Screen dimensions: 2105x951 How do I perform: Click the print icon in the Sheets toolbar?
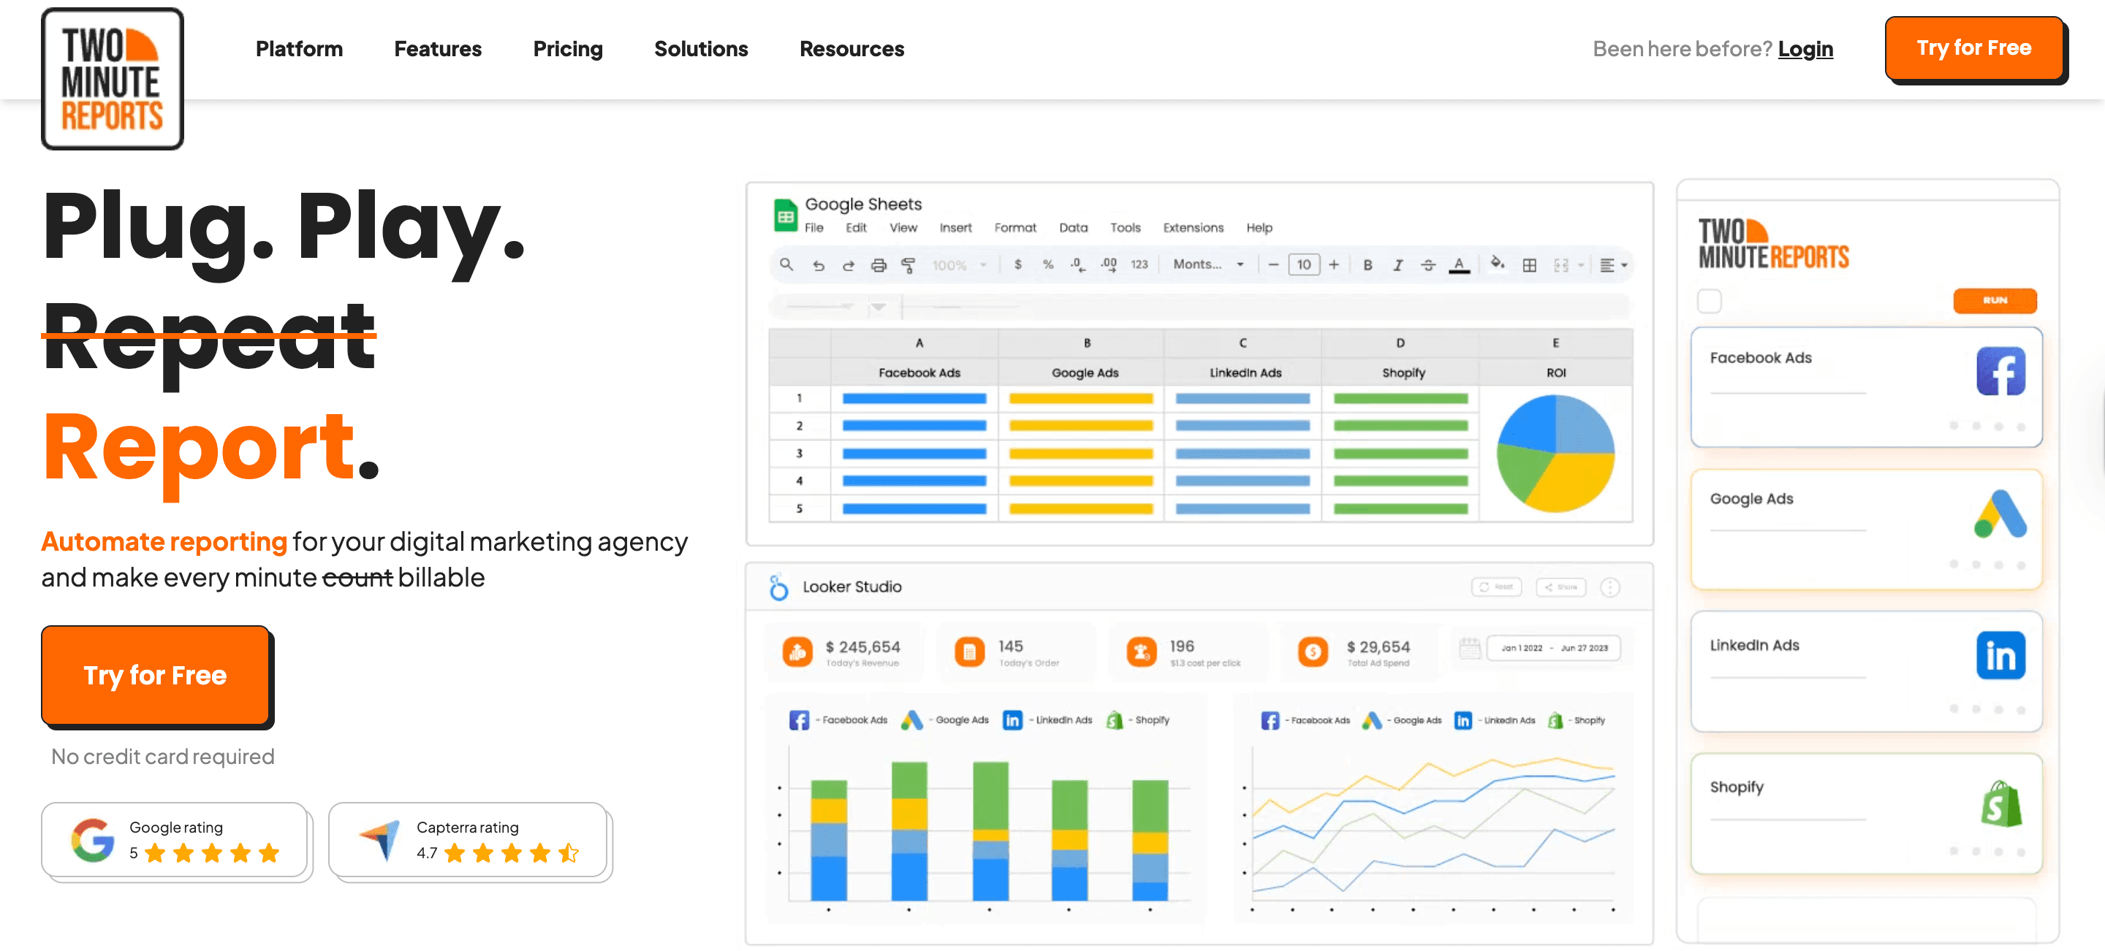(x=879, y=265)
